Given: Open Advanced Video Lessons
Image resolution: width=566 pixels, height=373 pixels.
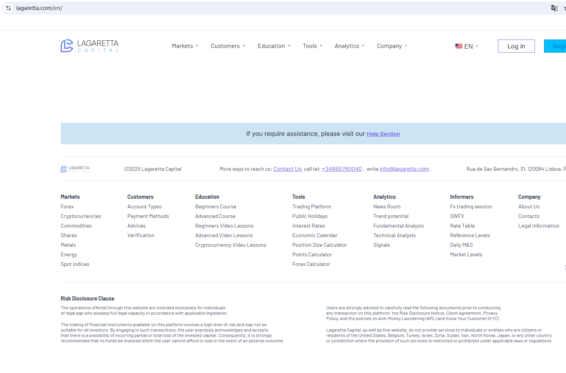Looking at the screenshot, I should (224, 235).
